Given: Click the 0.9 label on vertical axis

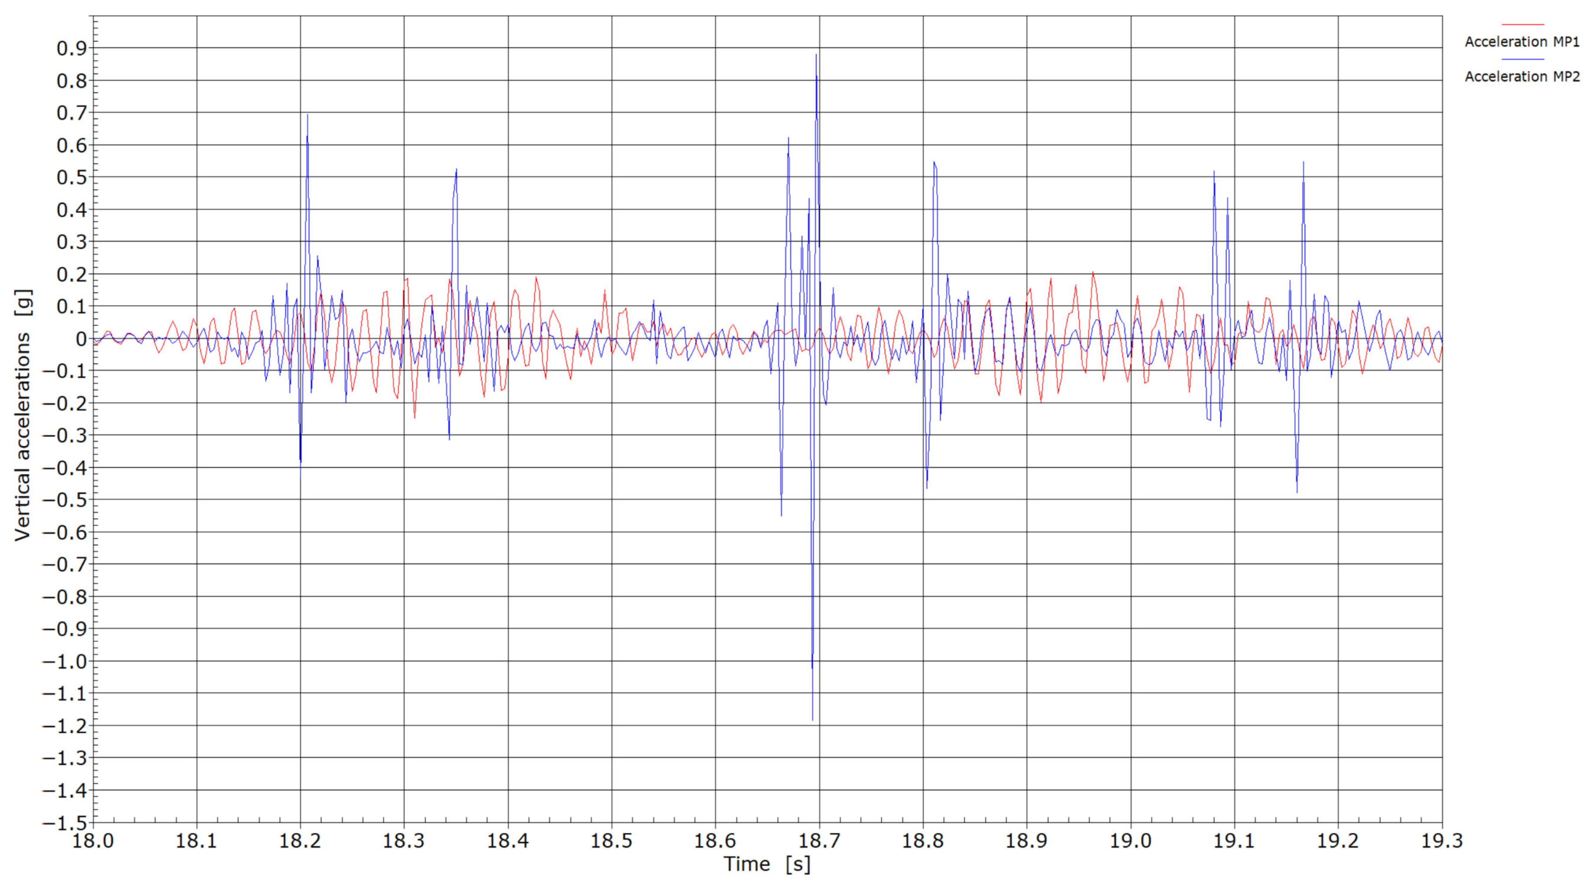Looking at the screenshot, I should pos(72,48).
